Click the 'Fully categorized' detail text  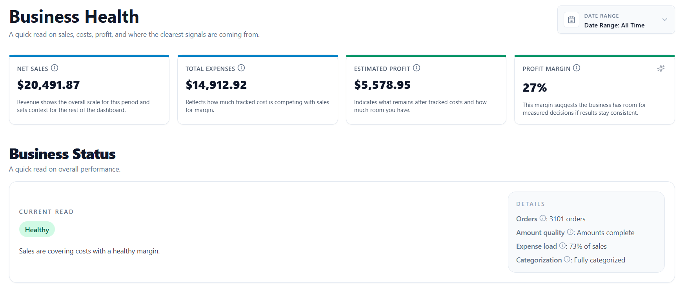pyautogui.click(x=599, y=260)
